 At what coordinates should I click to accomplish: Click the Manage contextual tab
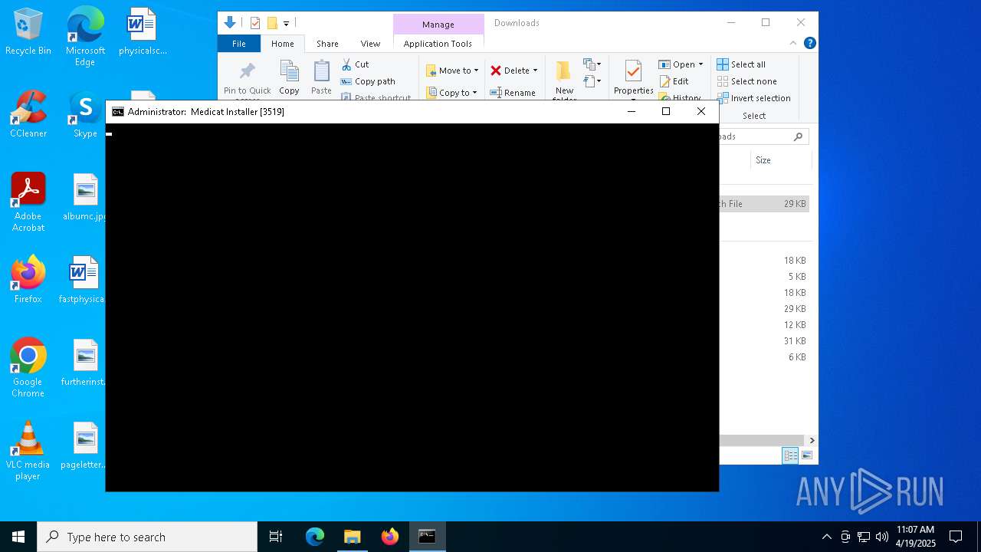point(438,25)
